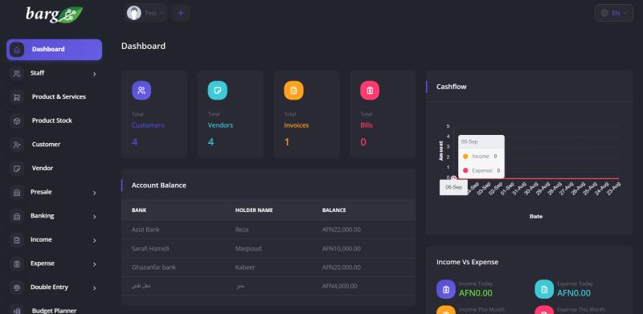The image size is (643, 314).
Task: Select the Dashboard menu item
Action: (x=54, y=50)
